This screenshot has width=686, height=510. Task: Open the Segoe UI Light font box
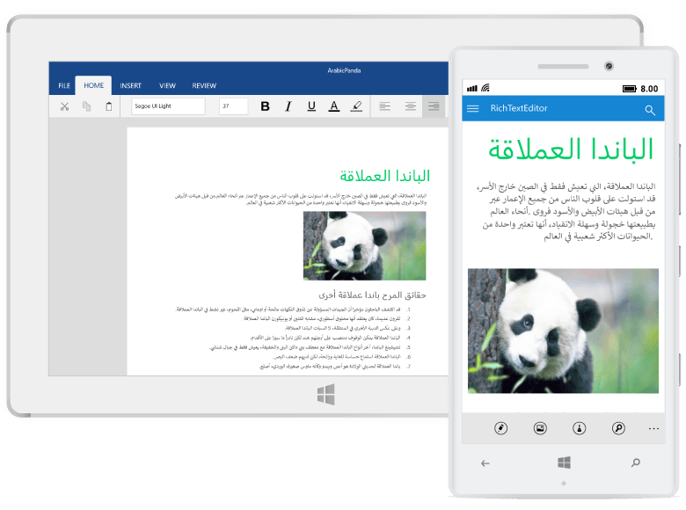pyautogui.click(x=169, y=106)
